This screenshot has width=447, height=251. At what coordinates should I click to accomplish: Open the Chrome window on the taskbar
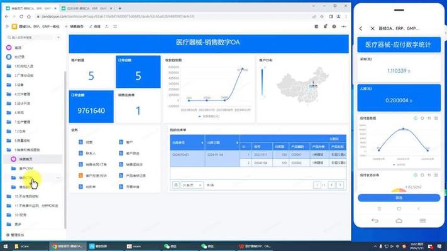tap(67, 246)
